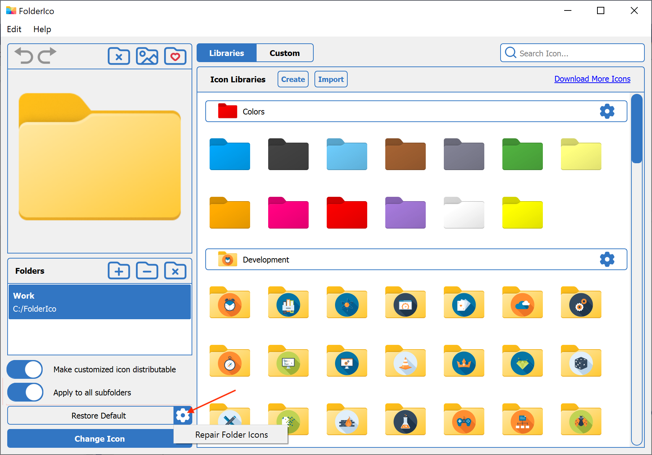
Task: Open the Edit menu
Action: 14,29
